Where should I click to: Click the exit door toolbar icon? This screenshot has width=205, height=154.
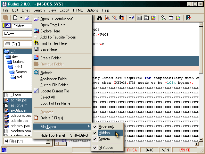[x=188, y=18]
